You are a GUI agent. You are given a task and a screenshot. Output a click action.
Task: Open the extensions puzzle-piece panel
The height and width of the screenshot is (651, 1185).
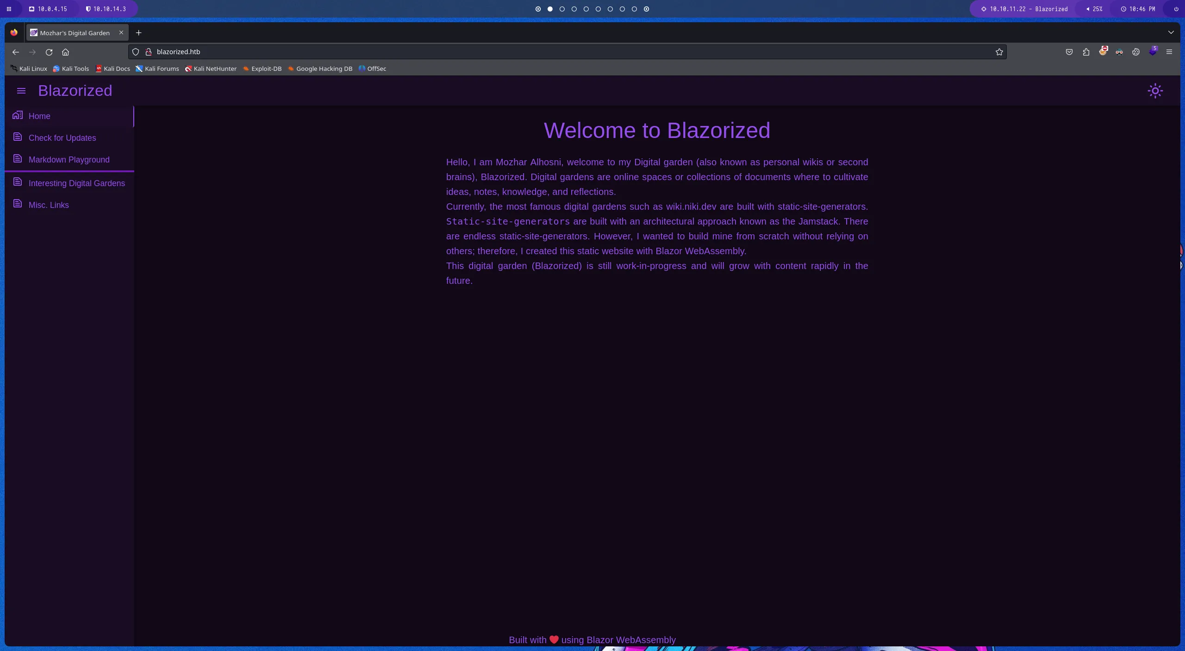tap(1085, 51)
